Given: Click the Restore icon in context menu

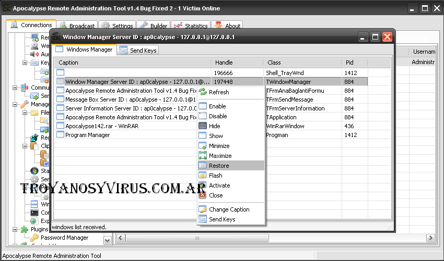Looking at the screenshot, I should tap(203, 166).
